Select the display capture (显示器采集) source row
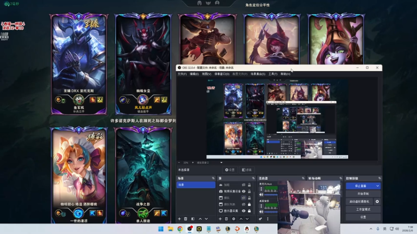417x234 pixels. click(x=235, y=211)
